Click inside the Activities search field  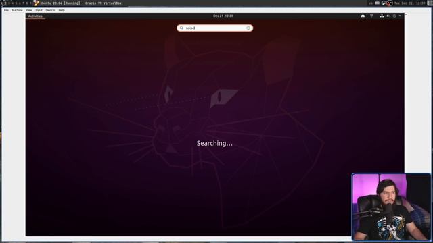click(x=215, y=28)
